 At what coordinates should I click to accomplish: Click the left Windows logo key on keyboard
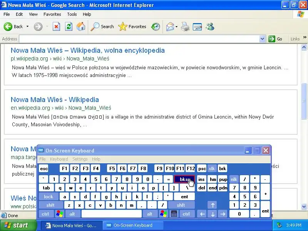pyautogui.click(x=60, y=214)
